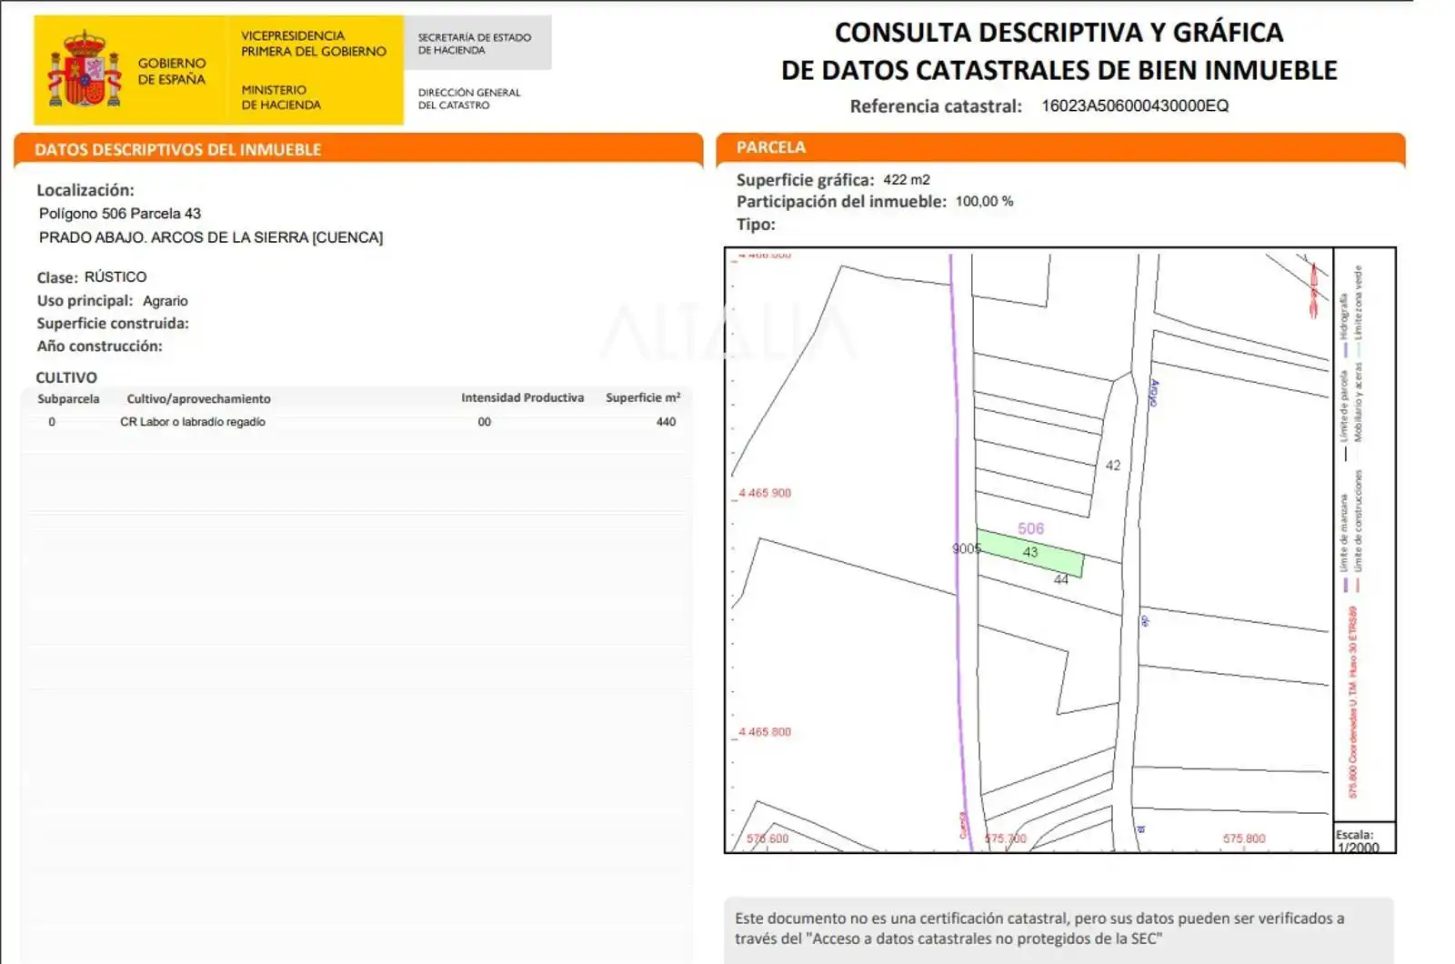The image size is (1455, 964).
Task: Click the CULTIVO heading
Action: [x=66, y=377]
